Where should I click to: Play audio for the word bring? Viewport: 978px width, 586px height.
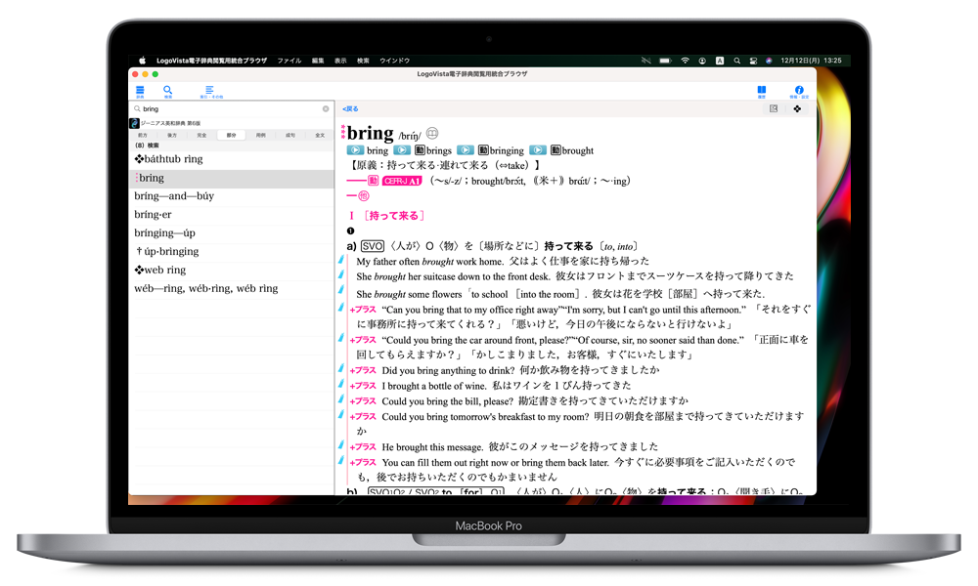pyautogui.click(x=356, y=150)
